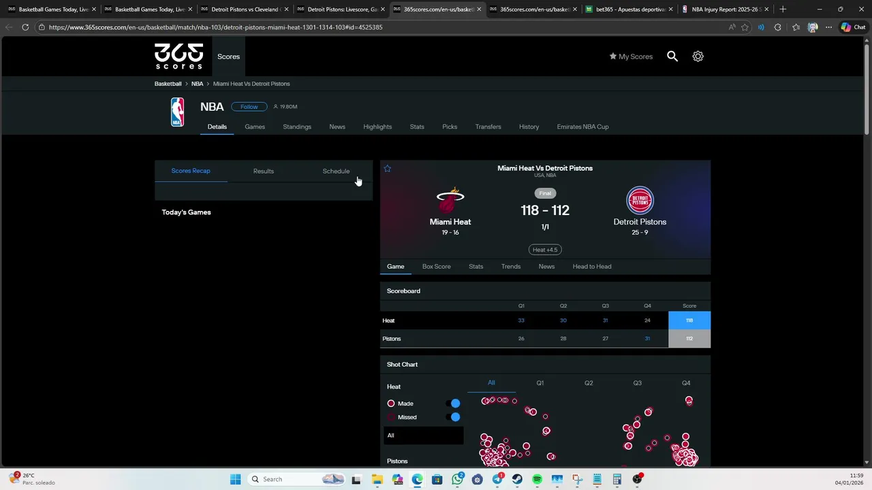Show Q1 shots in the shot chart

(540, 383)
